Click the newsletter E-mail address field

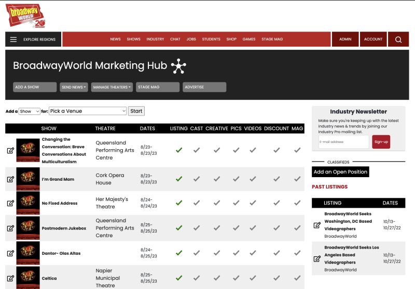tap(343, 142)
